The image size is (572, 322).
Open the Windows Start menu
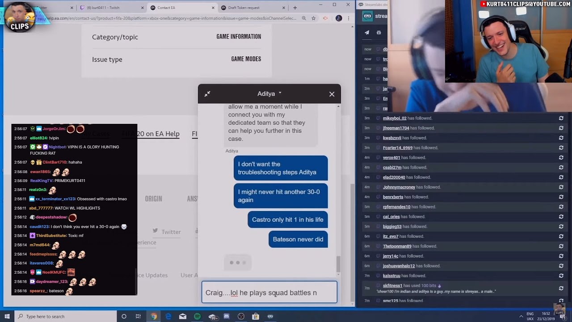[7, 316]
